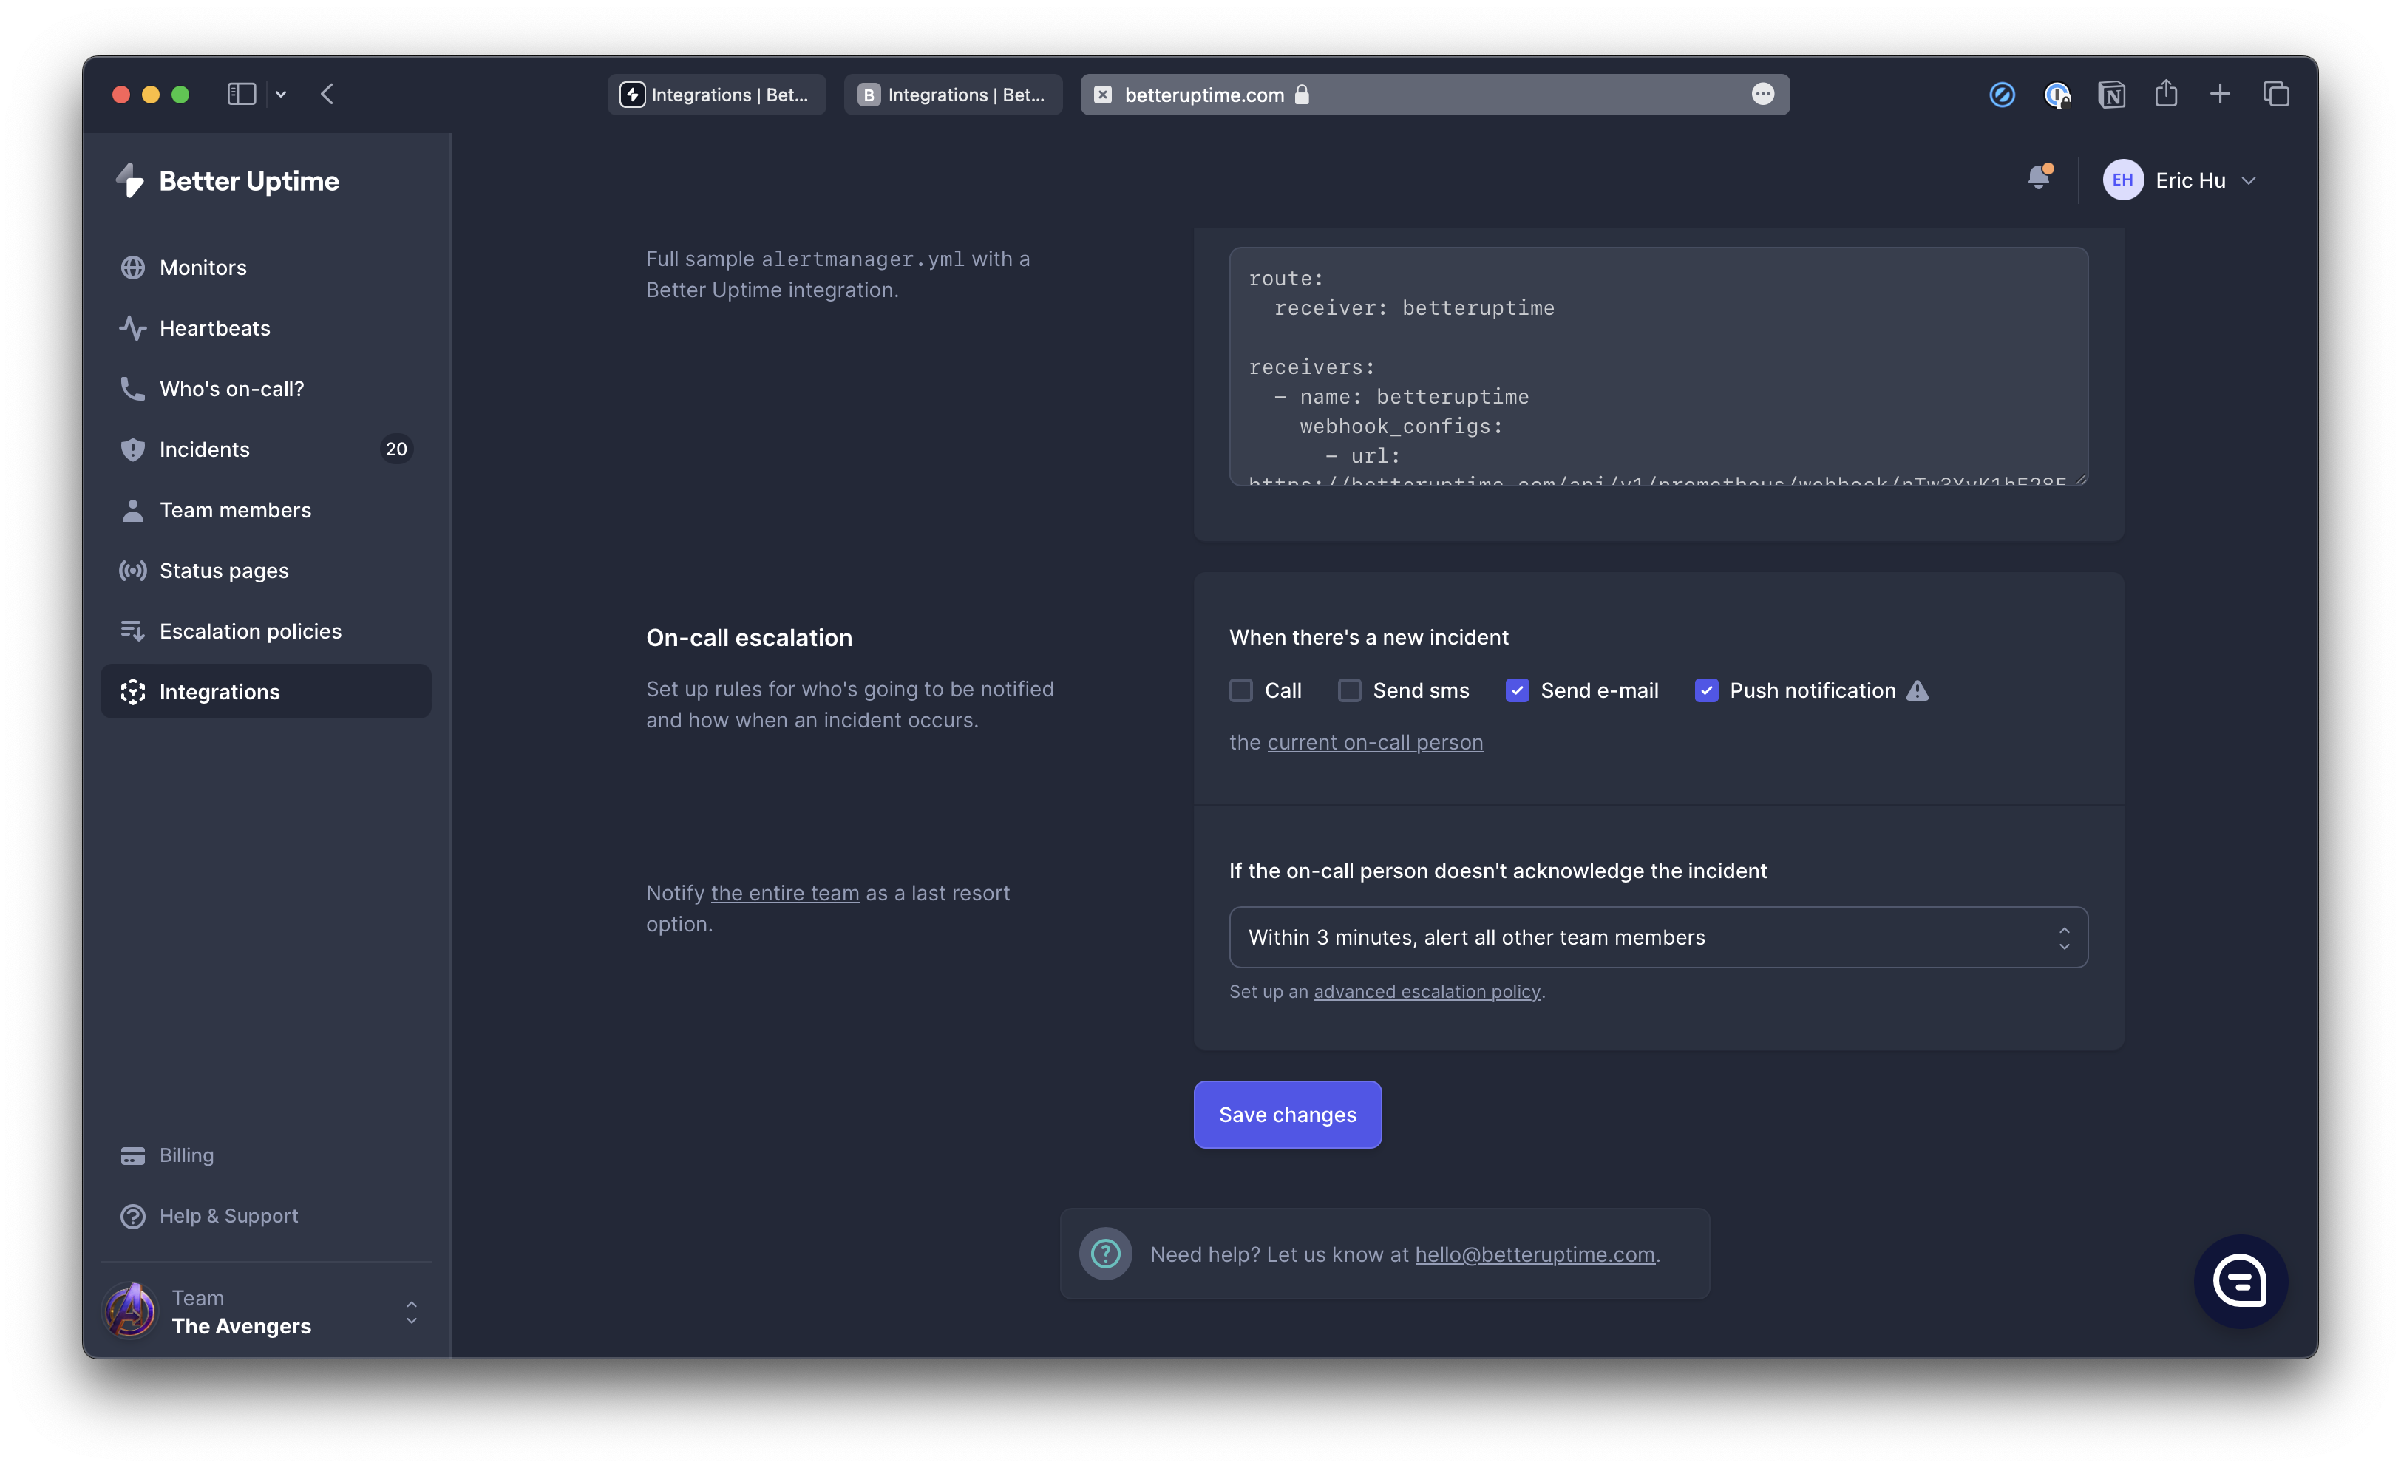This screenshot has width=2401, height=1468.
Task: Uncheck the Send e-mail checkbox
Action: (x=1517, y=690)
